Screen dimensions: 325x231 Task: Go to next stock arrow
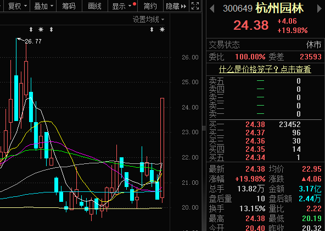pyautogui.click(x=320, y=9)
